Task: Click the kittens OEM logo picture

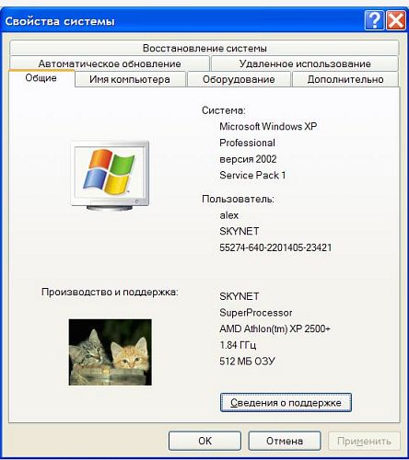Action: (110, 352)
